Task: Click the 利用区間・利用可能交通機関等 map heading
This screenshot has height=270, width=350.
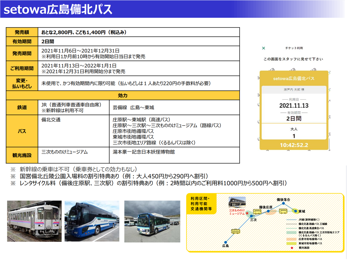Action: coord(201,204)
